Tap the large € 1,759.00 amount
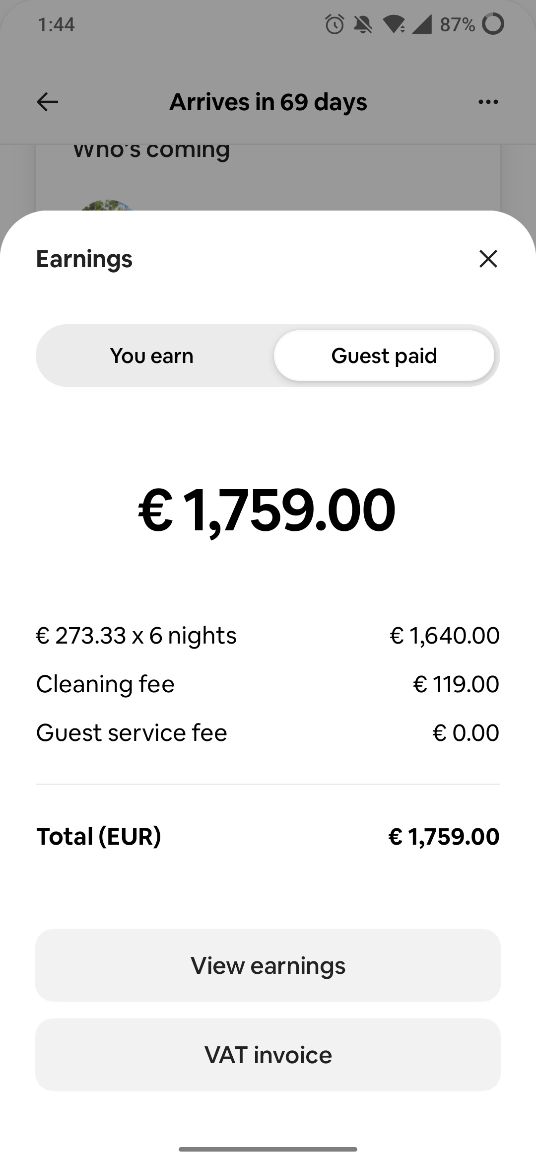The width and height of the screenshot is (536, 1162). click(x=267, y=510)
